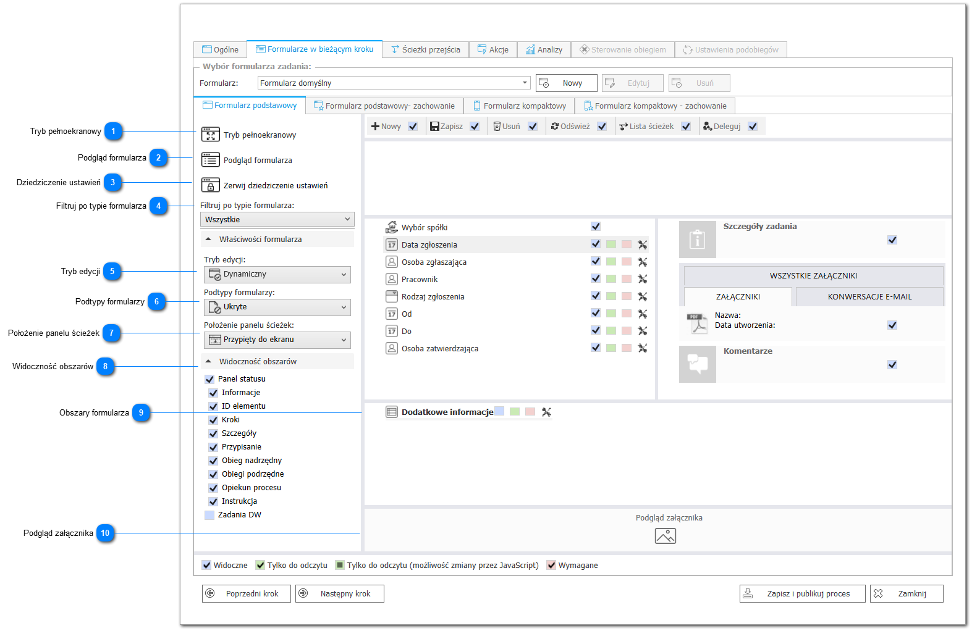Click wrench icon next to Dodatkowe informacje
The image size is (972, 631).
click(546, 412)
